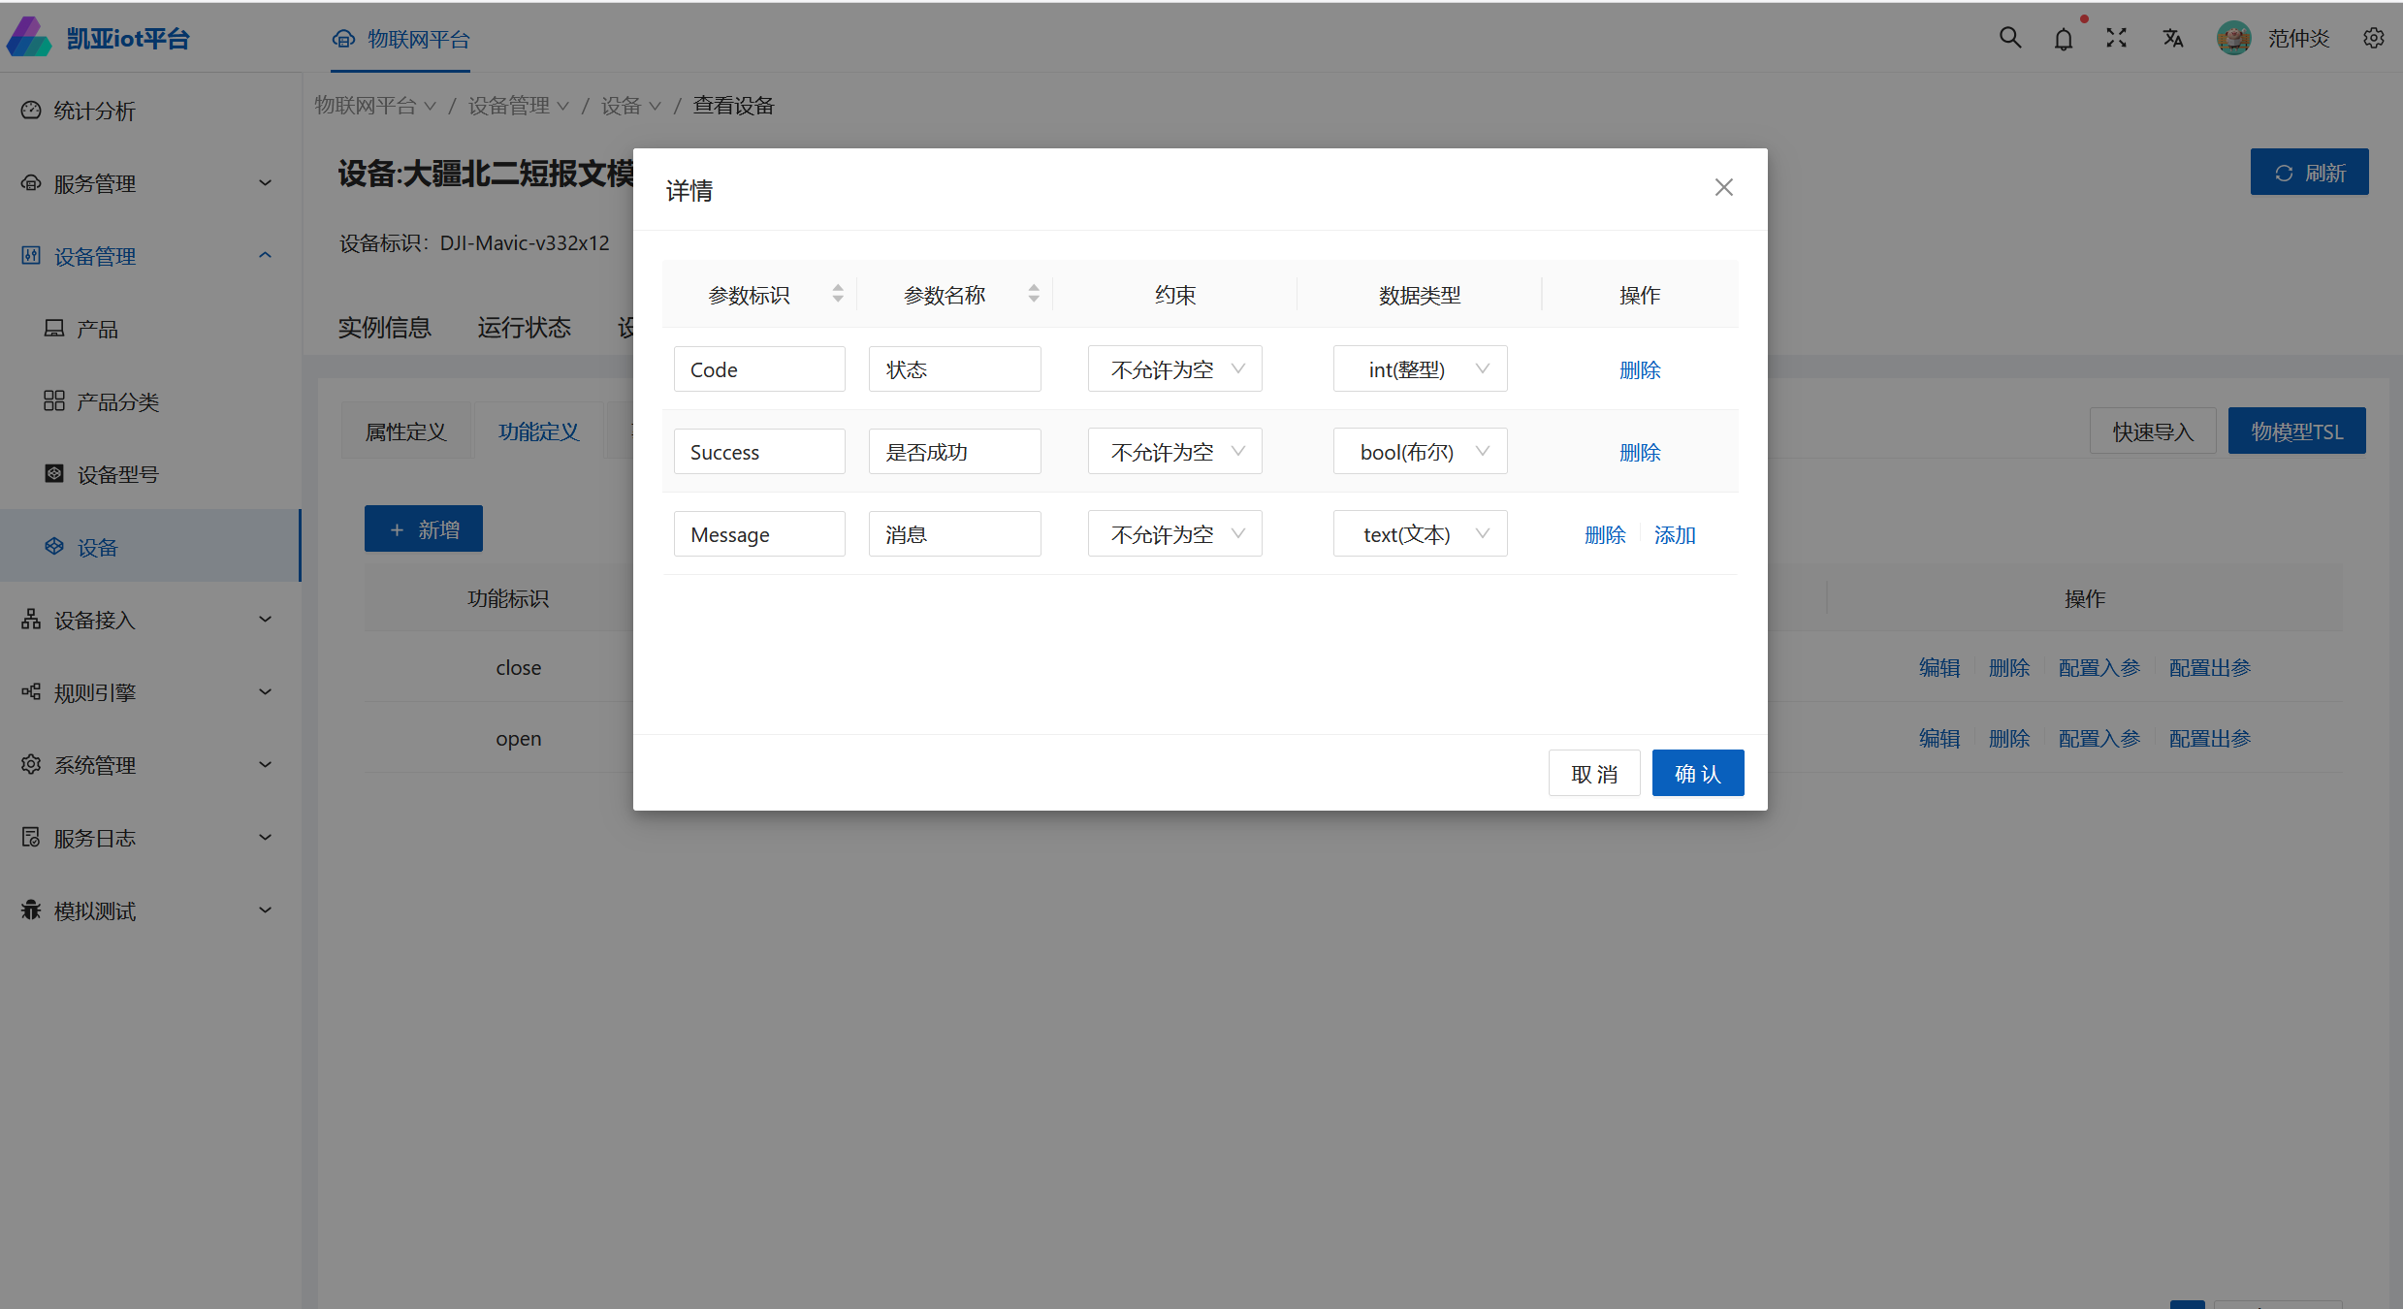
Task: Sort by 参数标识 column arrows
Action: click(838, 294)
